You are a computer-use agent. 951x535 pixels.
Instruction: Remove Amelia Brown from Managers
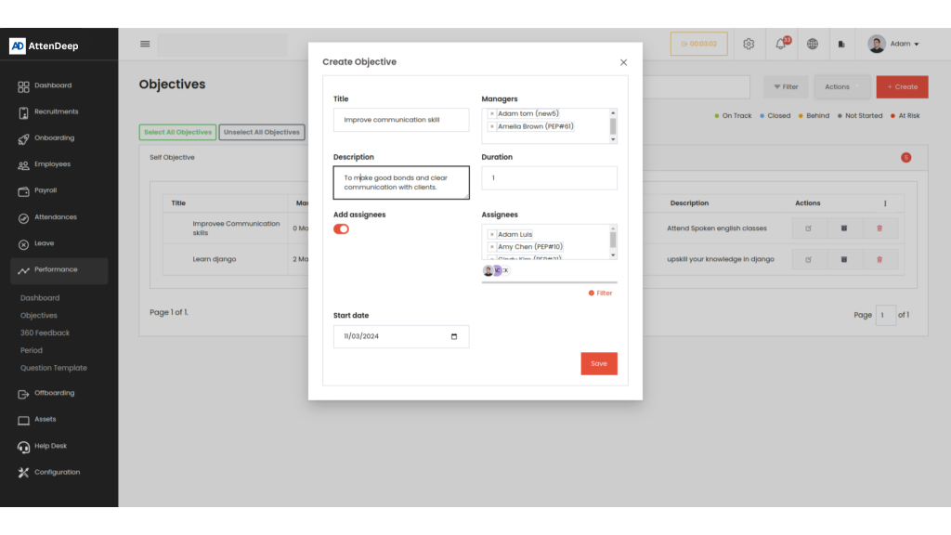pyautogui.click(x=492, y=126)
